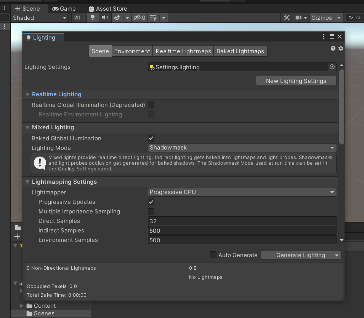
Task: Open Lighting window settings gear icon
Action: [340, 48]
